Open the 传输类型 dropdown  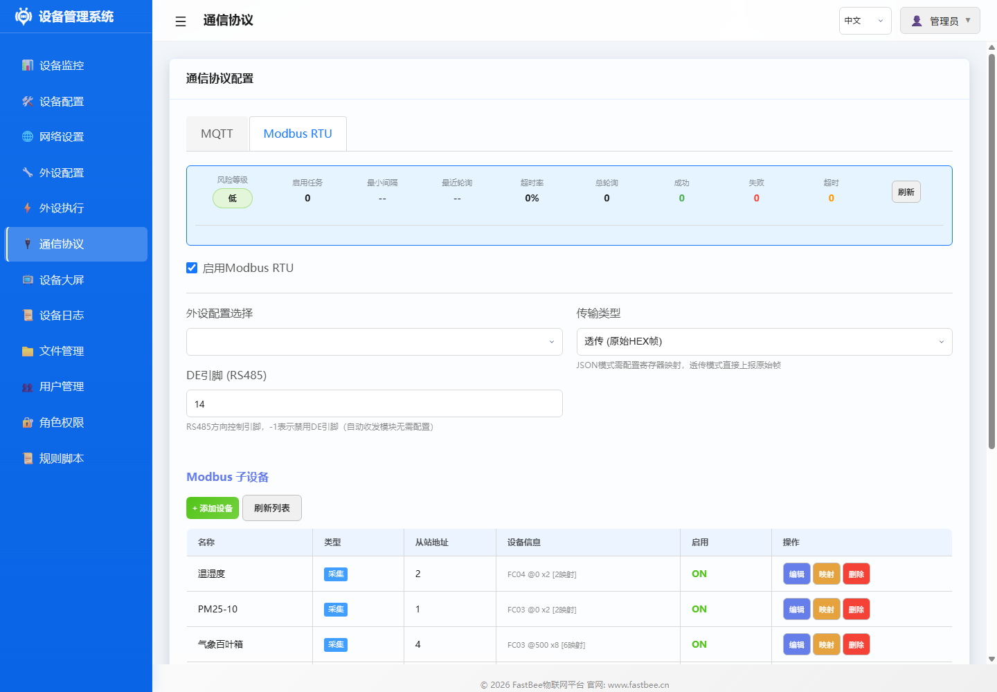click(x=764, y=342)
